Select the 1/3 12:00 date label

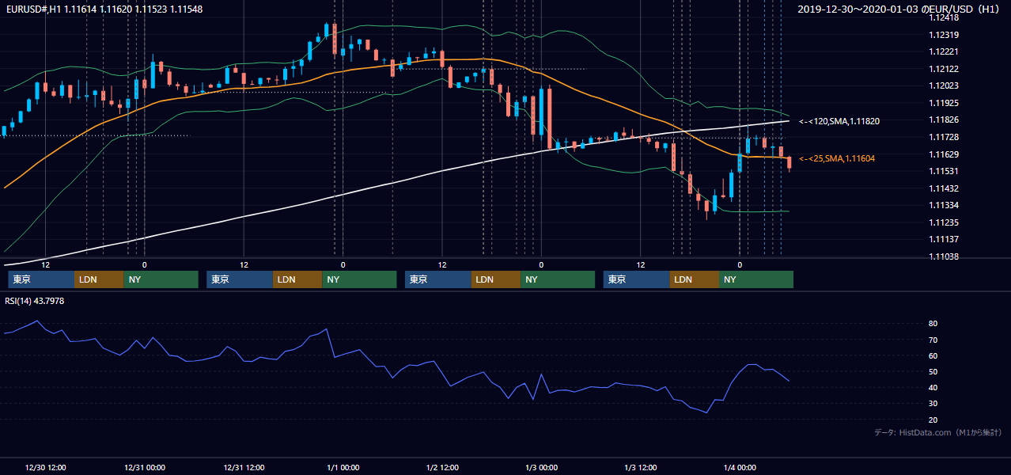coord(641,467)
